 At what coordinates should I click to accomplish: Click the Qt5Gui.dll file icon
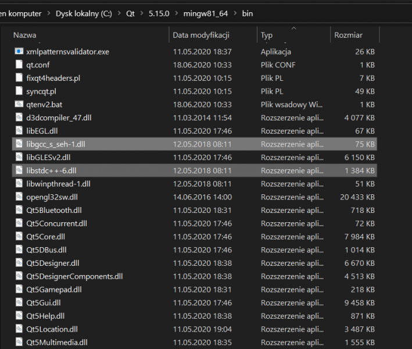(19, 302)
